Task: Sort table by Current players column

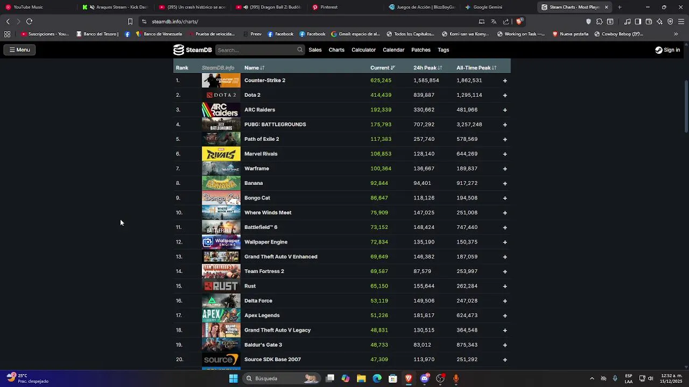Action: coord(382,68)
